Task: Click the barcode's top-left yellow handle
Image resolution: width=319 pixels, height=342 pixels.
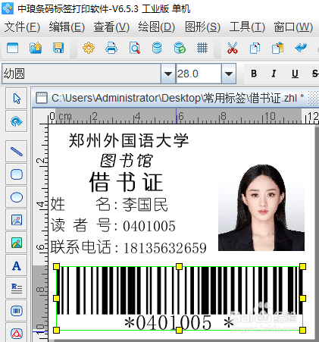Action: [56, 266]
